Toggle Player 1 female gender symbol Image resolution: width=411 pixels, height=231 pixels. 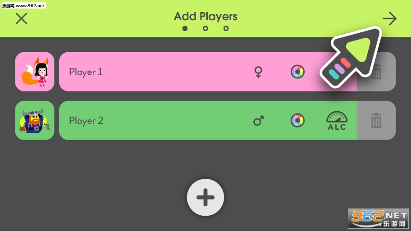coord(258,72)
